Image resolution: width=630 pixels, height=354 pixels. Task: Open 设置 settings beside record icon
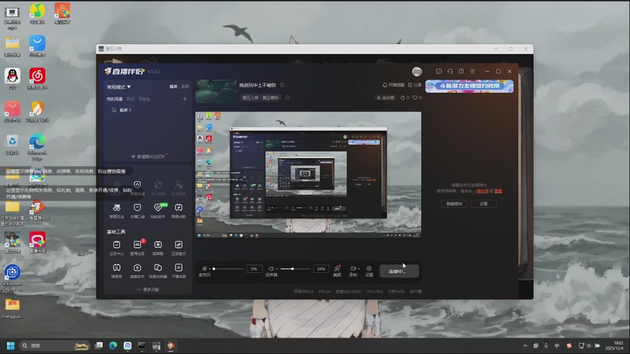pyautogui.click(x=369, y=271)
